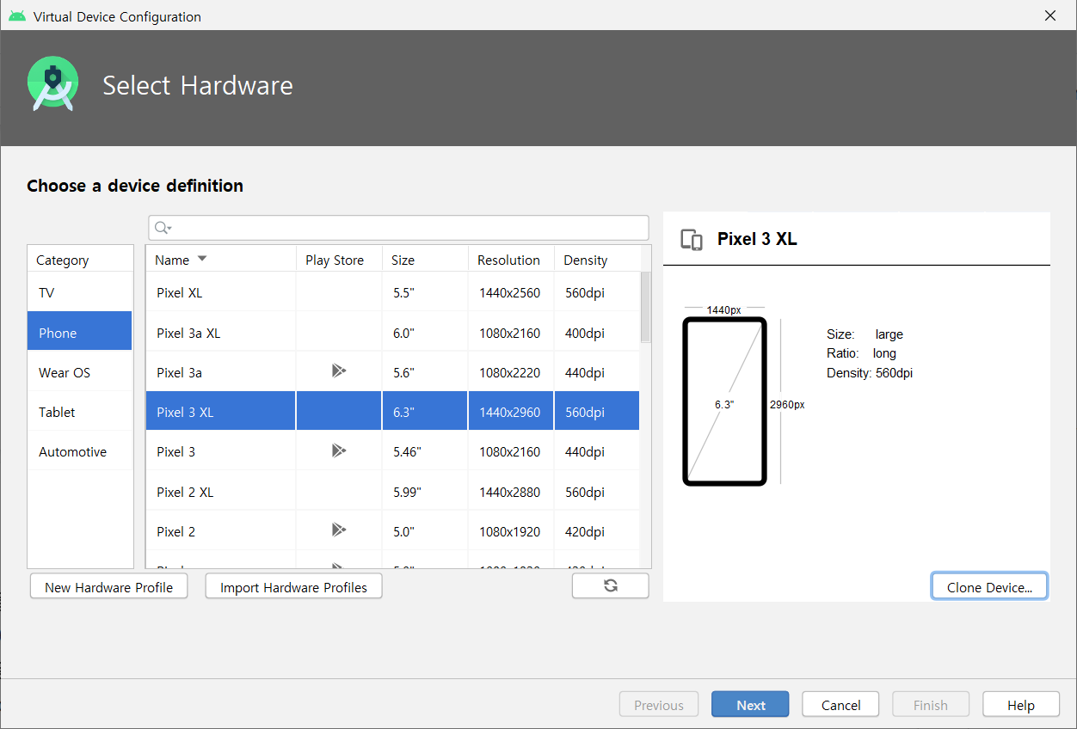
Task: Open Help for this dialog
Action: click(x=1021, y=705)
